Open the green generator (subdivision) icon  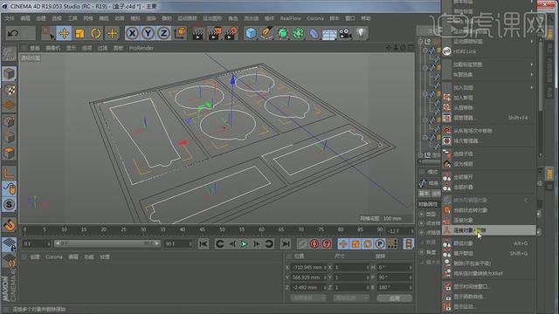(282, 33)
